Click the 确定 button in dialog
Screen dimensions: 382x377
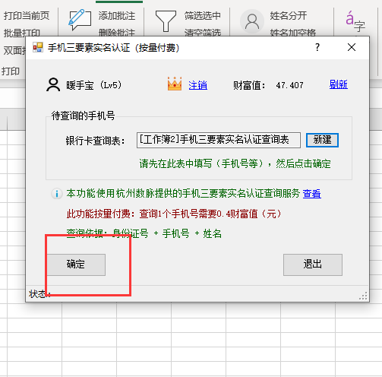pyautogui.click(x=76, y=265)
